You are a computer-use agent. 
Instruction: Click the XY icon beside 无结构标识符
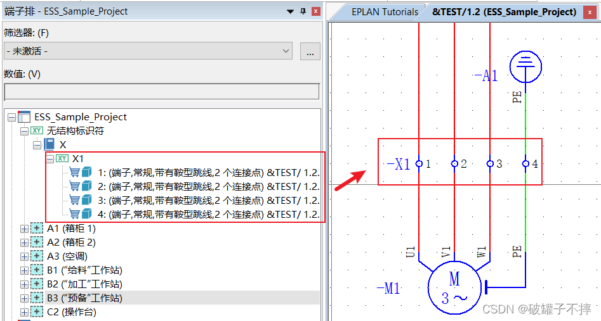click(37, 130)
